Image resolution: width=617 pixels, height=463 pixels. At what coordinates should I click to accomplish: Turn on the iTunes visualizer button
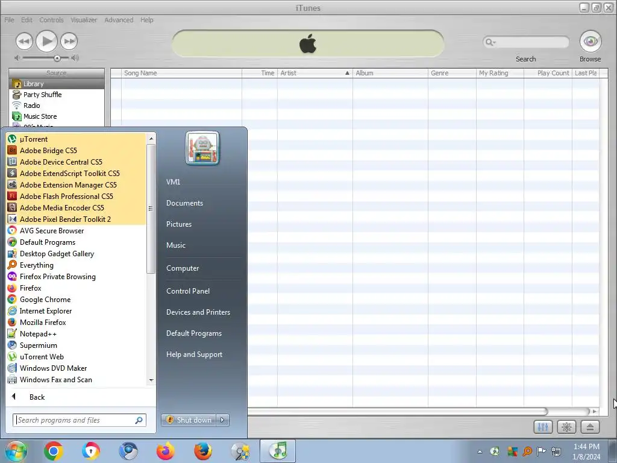pyautogui.click(x=566, y=427)
